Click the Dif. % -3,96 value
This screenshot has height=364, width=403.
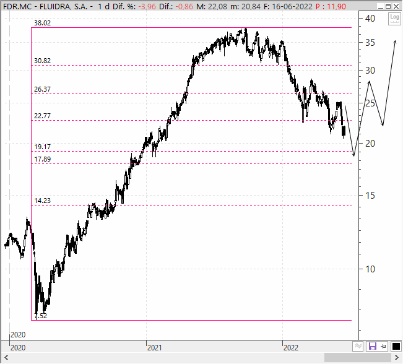(147, 7)
